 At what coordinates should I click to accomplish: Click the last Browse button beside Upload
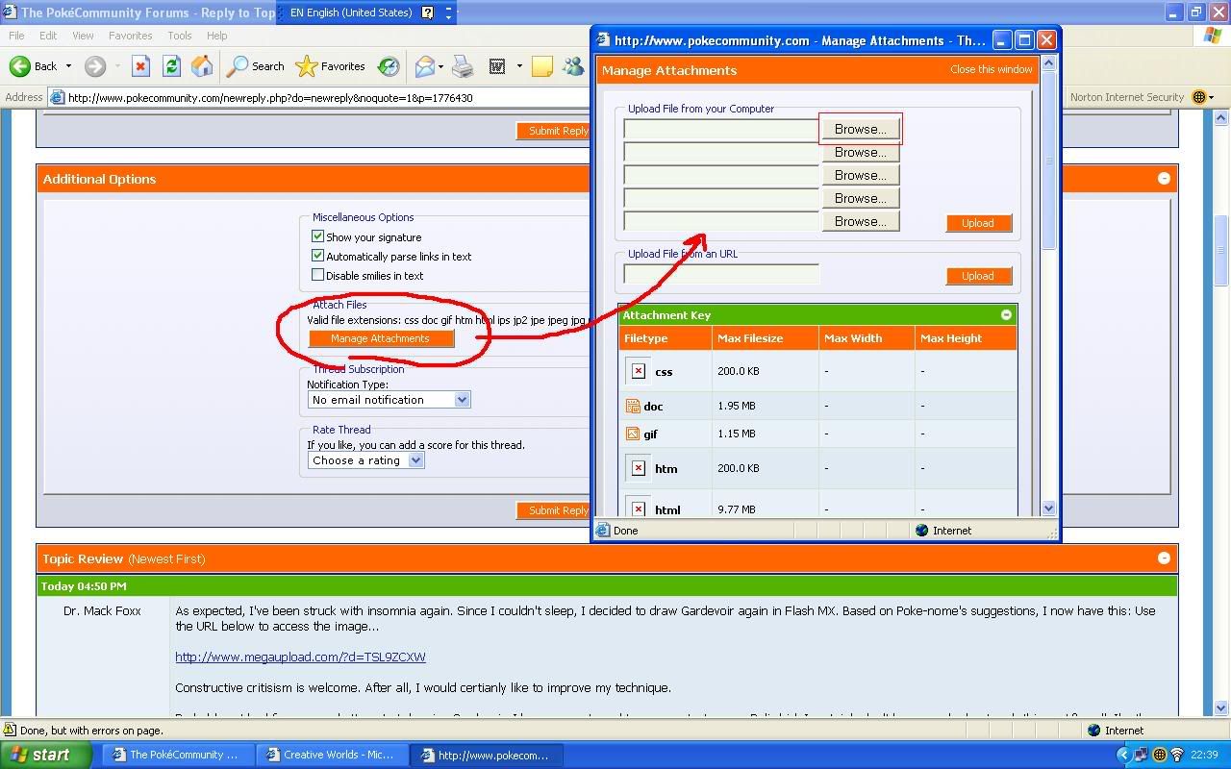(x=860, y=221)
